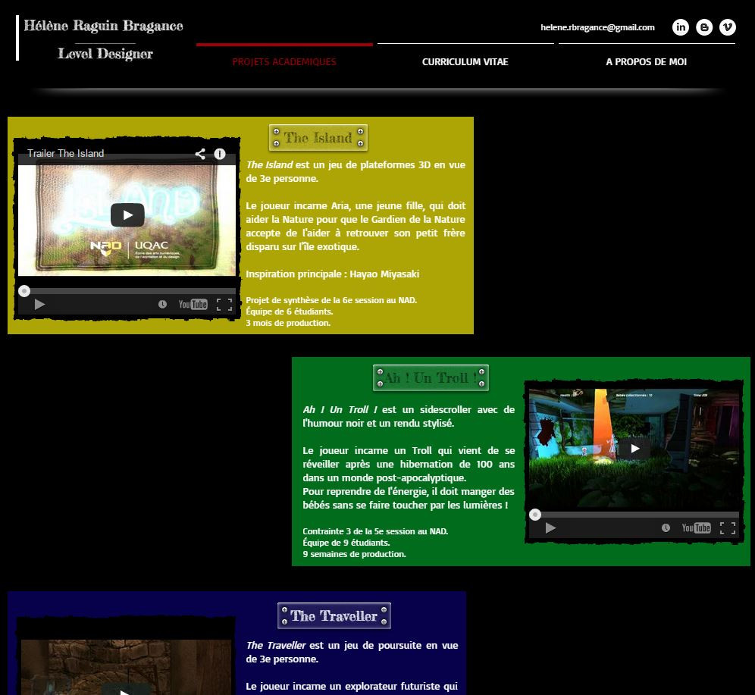
Task: Open the Blogger page icon
Action: 704,27
